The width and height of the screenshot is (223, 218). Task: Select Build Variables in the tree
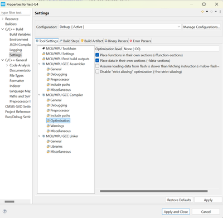pos(20,35)
